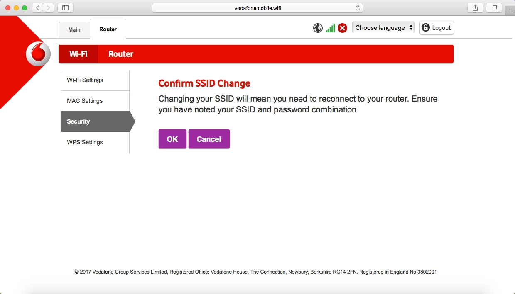This screenshot has width=515, height=294.
Task: Open the Choose language dropdown
Action: tap(383, 28)
